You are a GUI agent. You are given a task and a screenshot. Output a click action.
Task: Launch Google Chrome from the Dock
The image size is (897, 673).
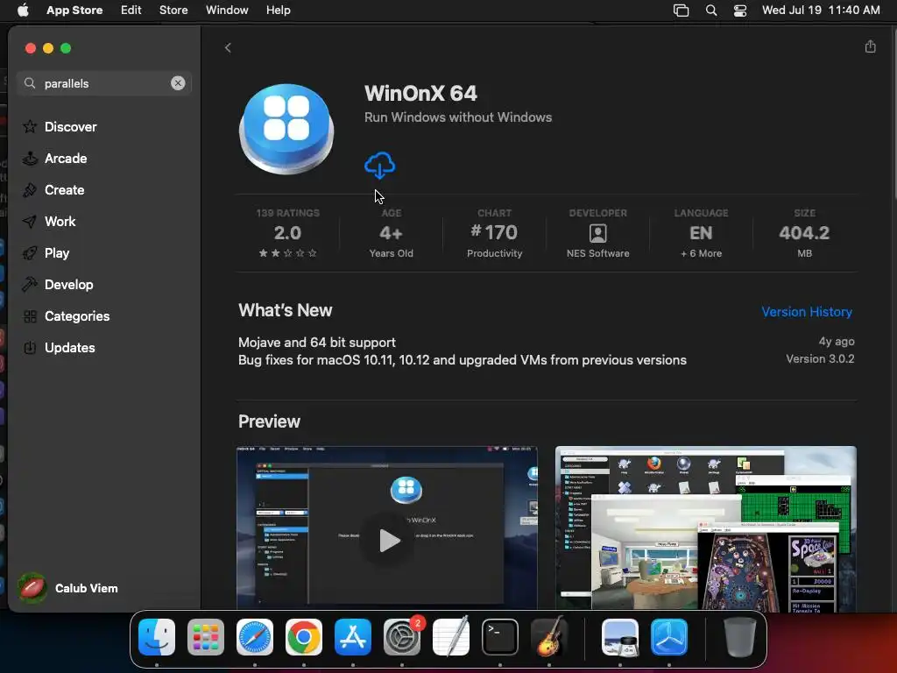[304, 637]
